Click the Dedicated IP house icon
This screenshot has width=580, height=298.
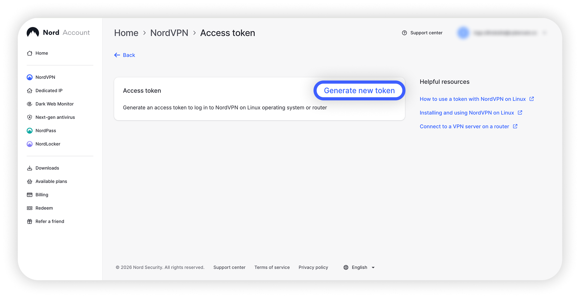coord(30,90)
